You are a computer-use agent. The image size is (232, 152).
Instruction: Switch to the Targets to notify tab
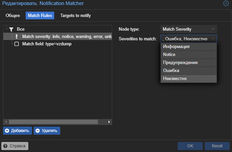click(75, 16)
